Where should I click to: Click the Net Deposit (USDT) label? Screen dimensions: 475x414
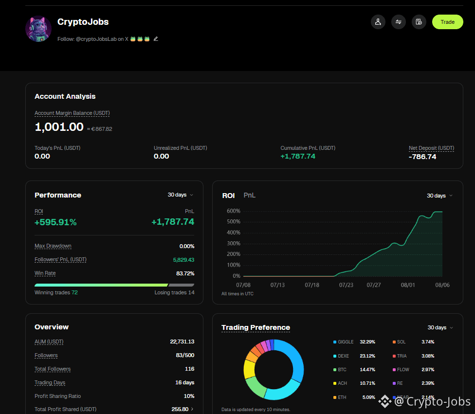coord(431,148)
